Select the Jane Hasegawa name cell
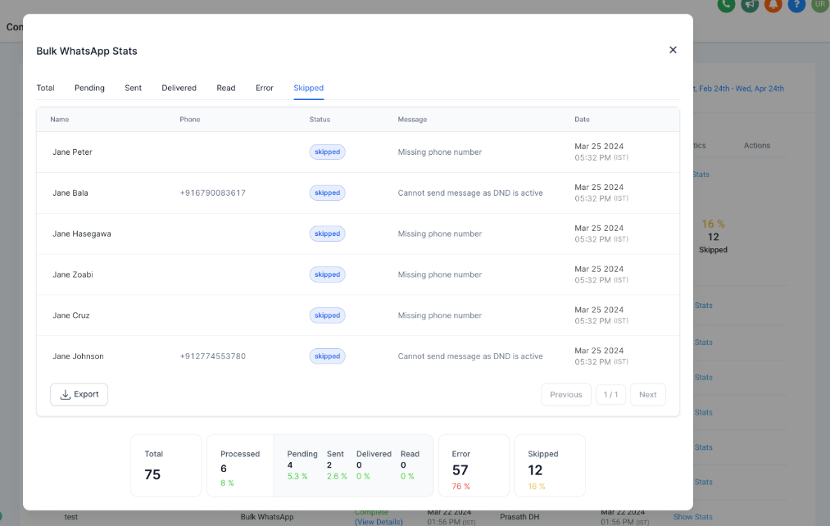This screenshot has width=830, height=526. pos(81,234)
